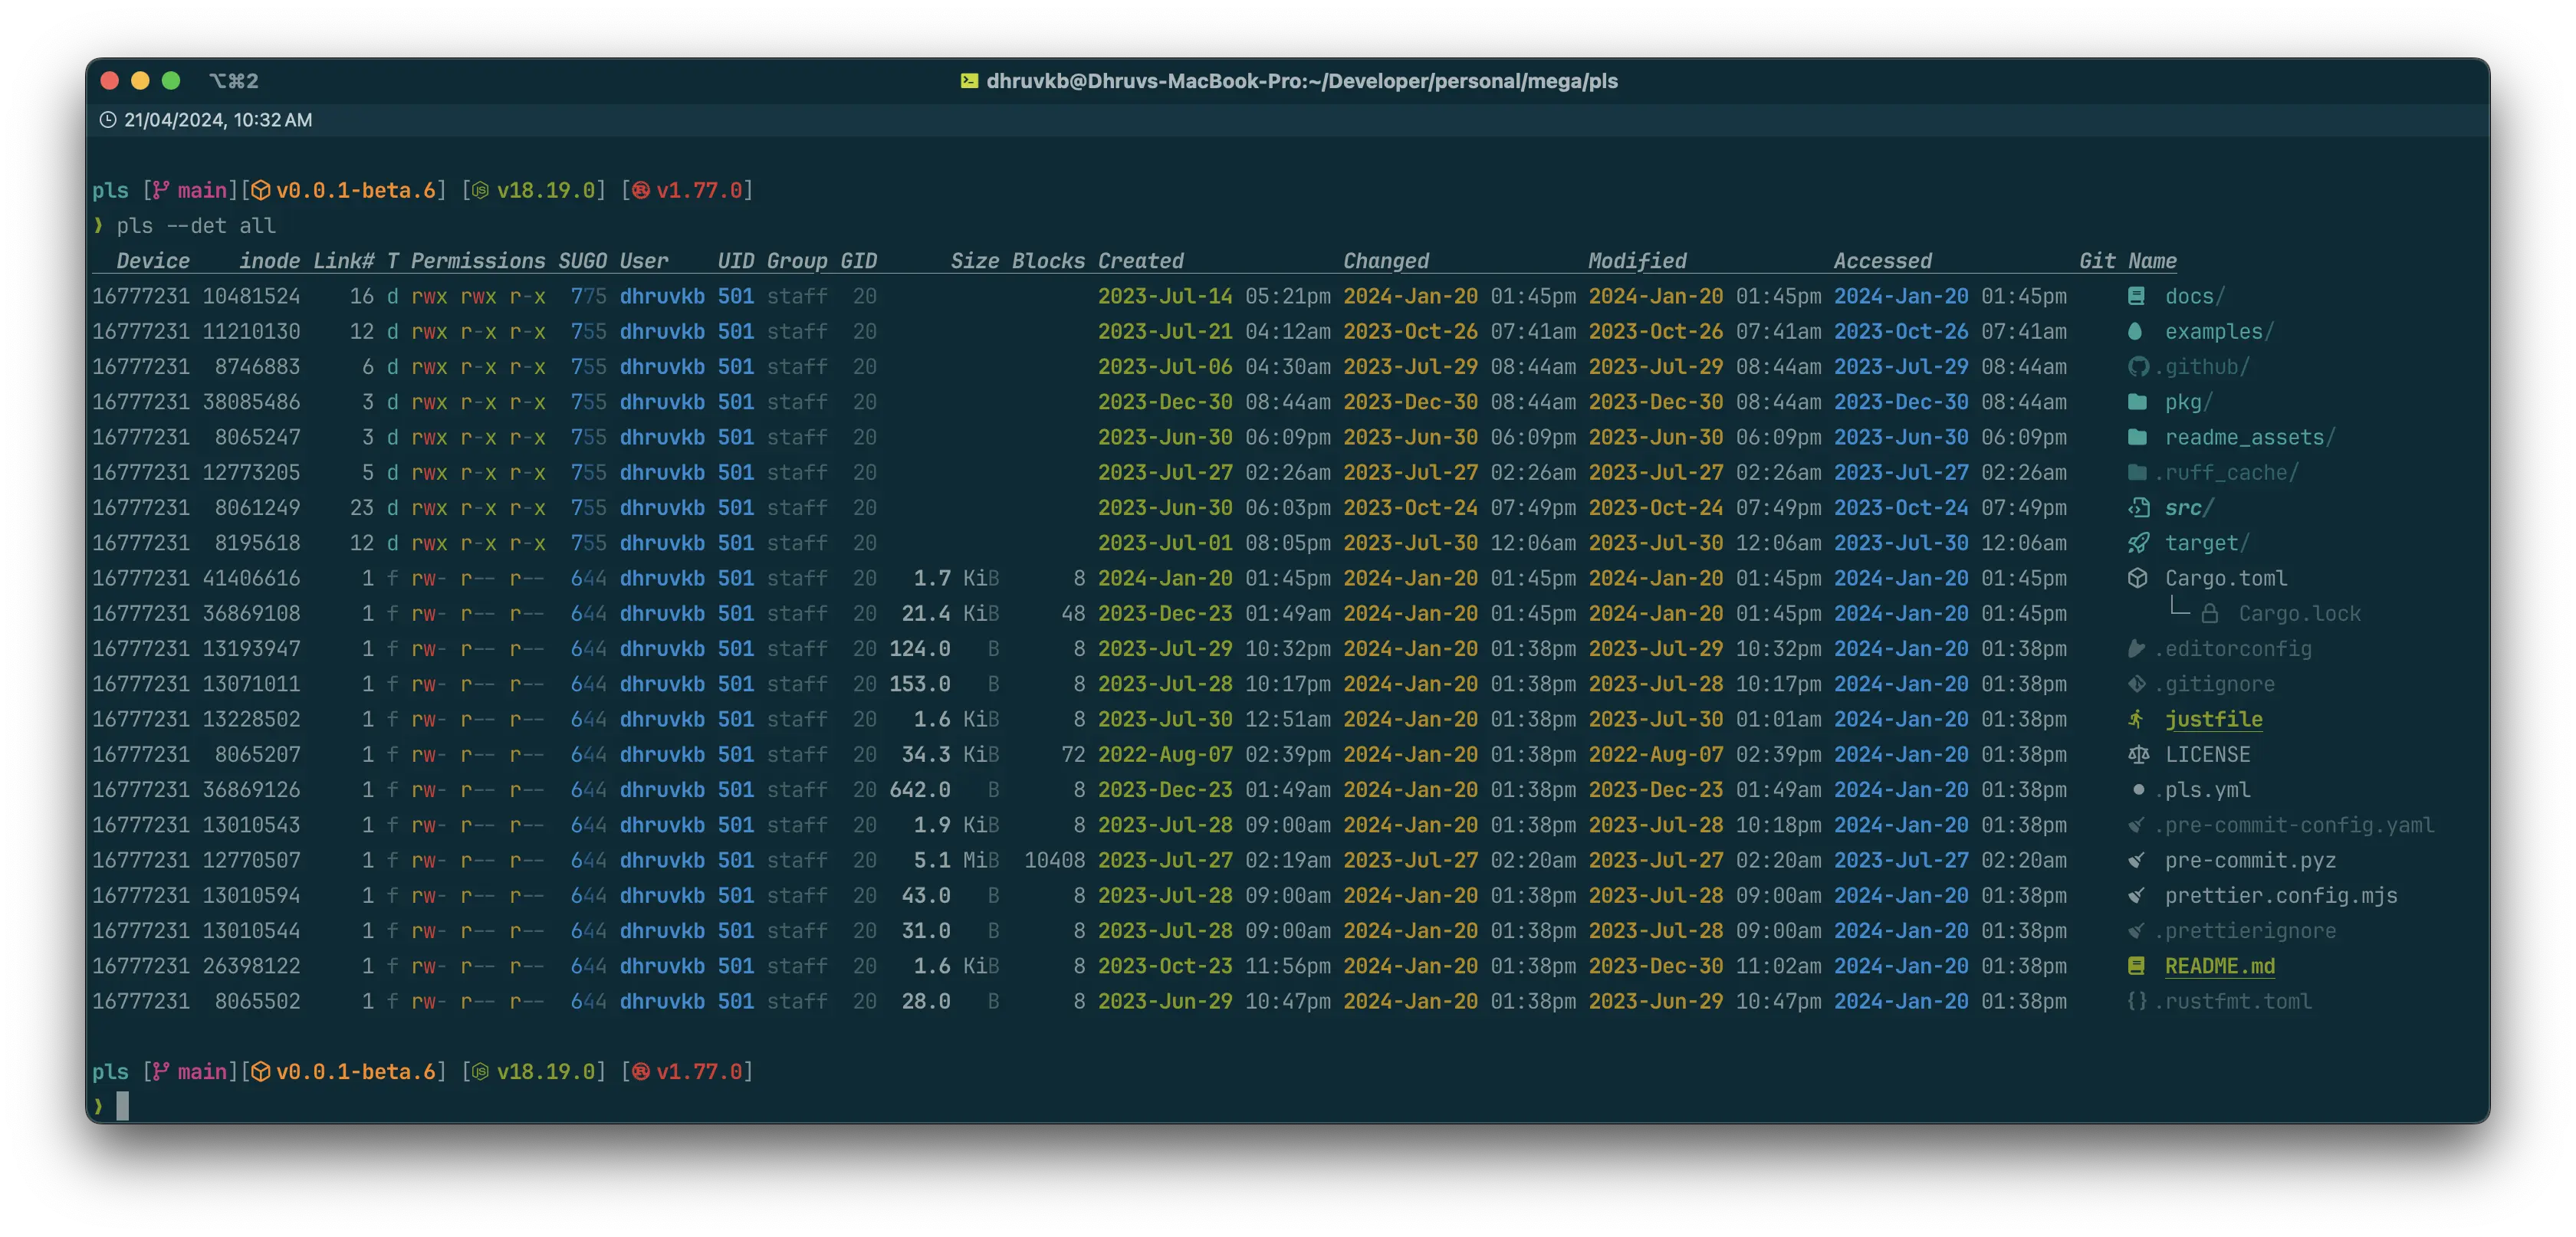The height and width of the screenshot is (1237, 2576).
Task: Click the runner icon beside justfile
Action: pos(2136,719)
